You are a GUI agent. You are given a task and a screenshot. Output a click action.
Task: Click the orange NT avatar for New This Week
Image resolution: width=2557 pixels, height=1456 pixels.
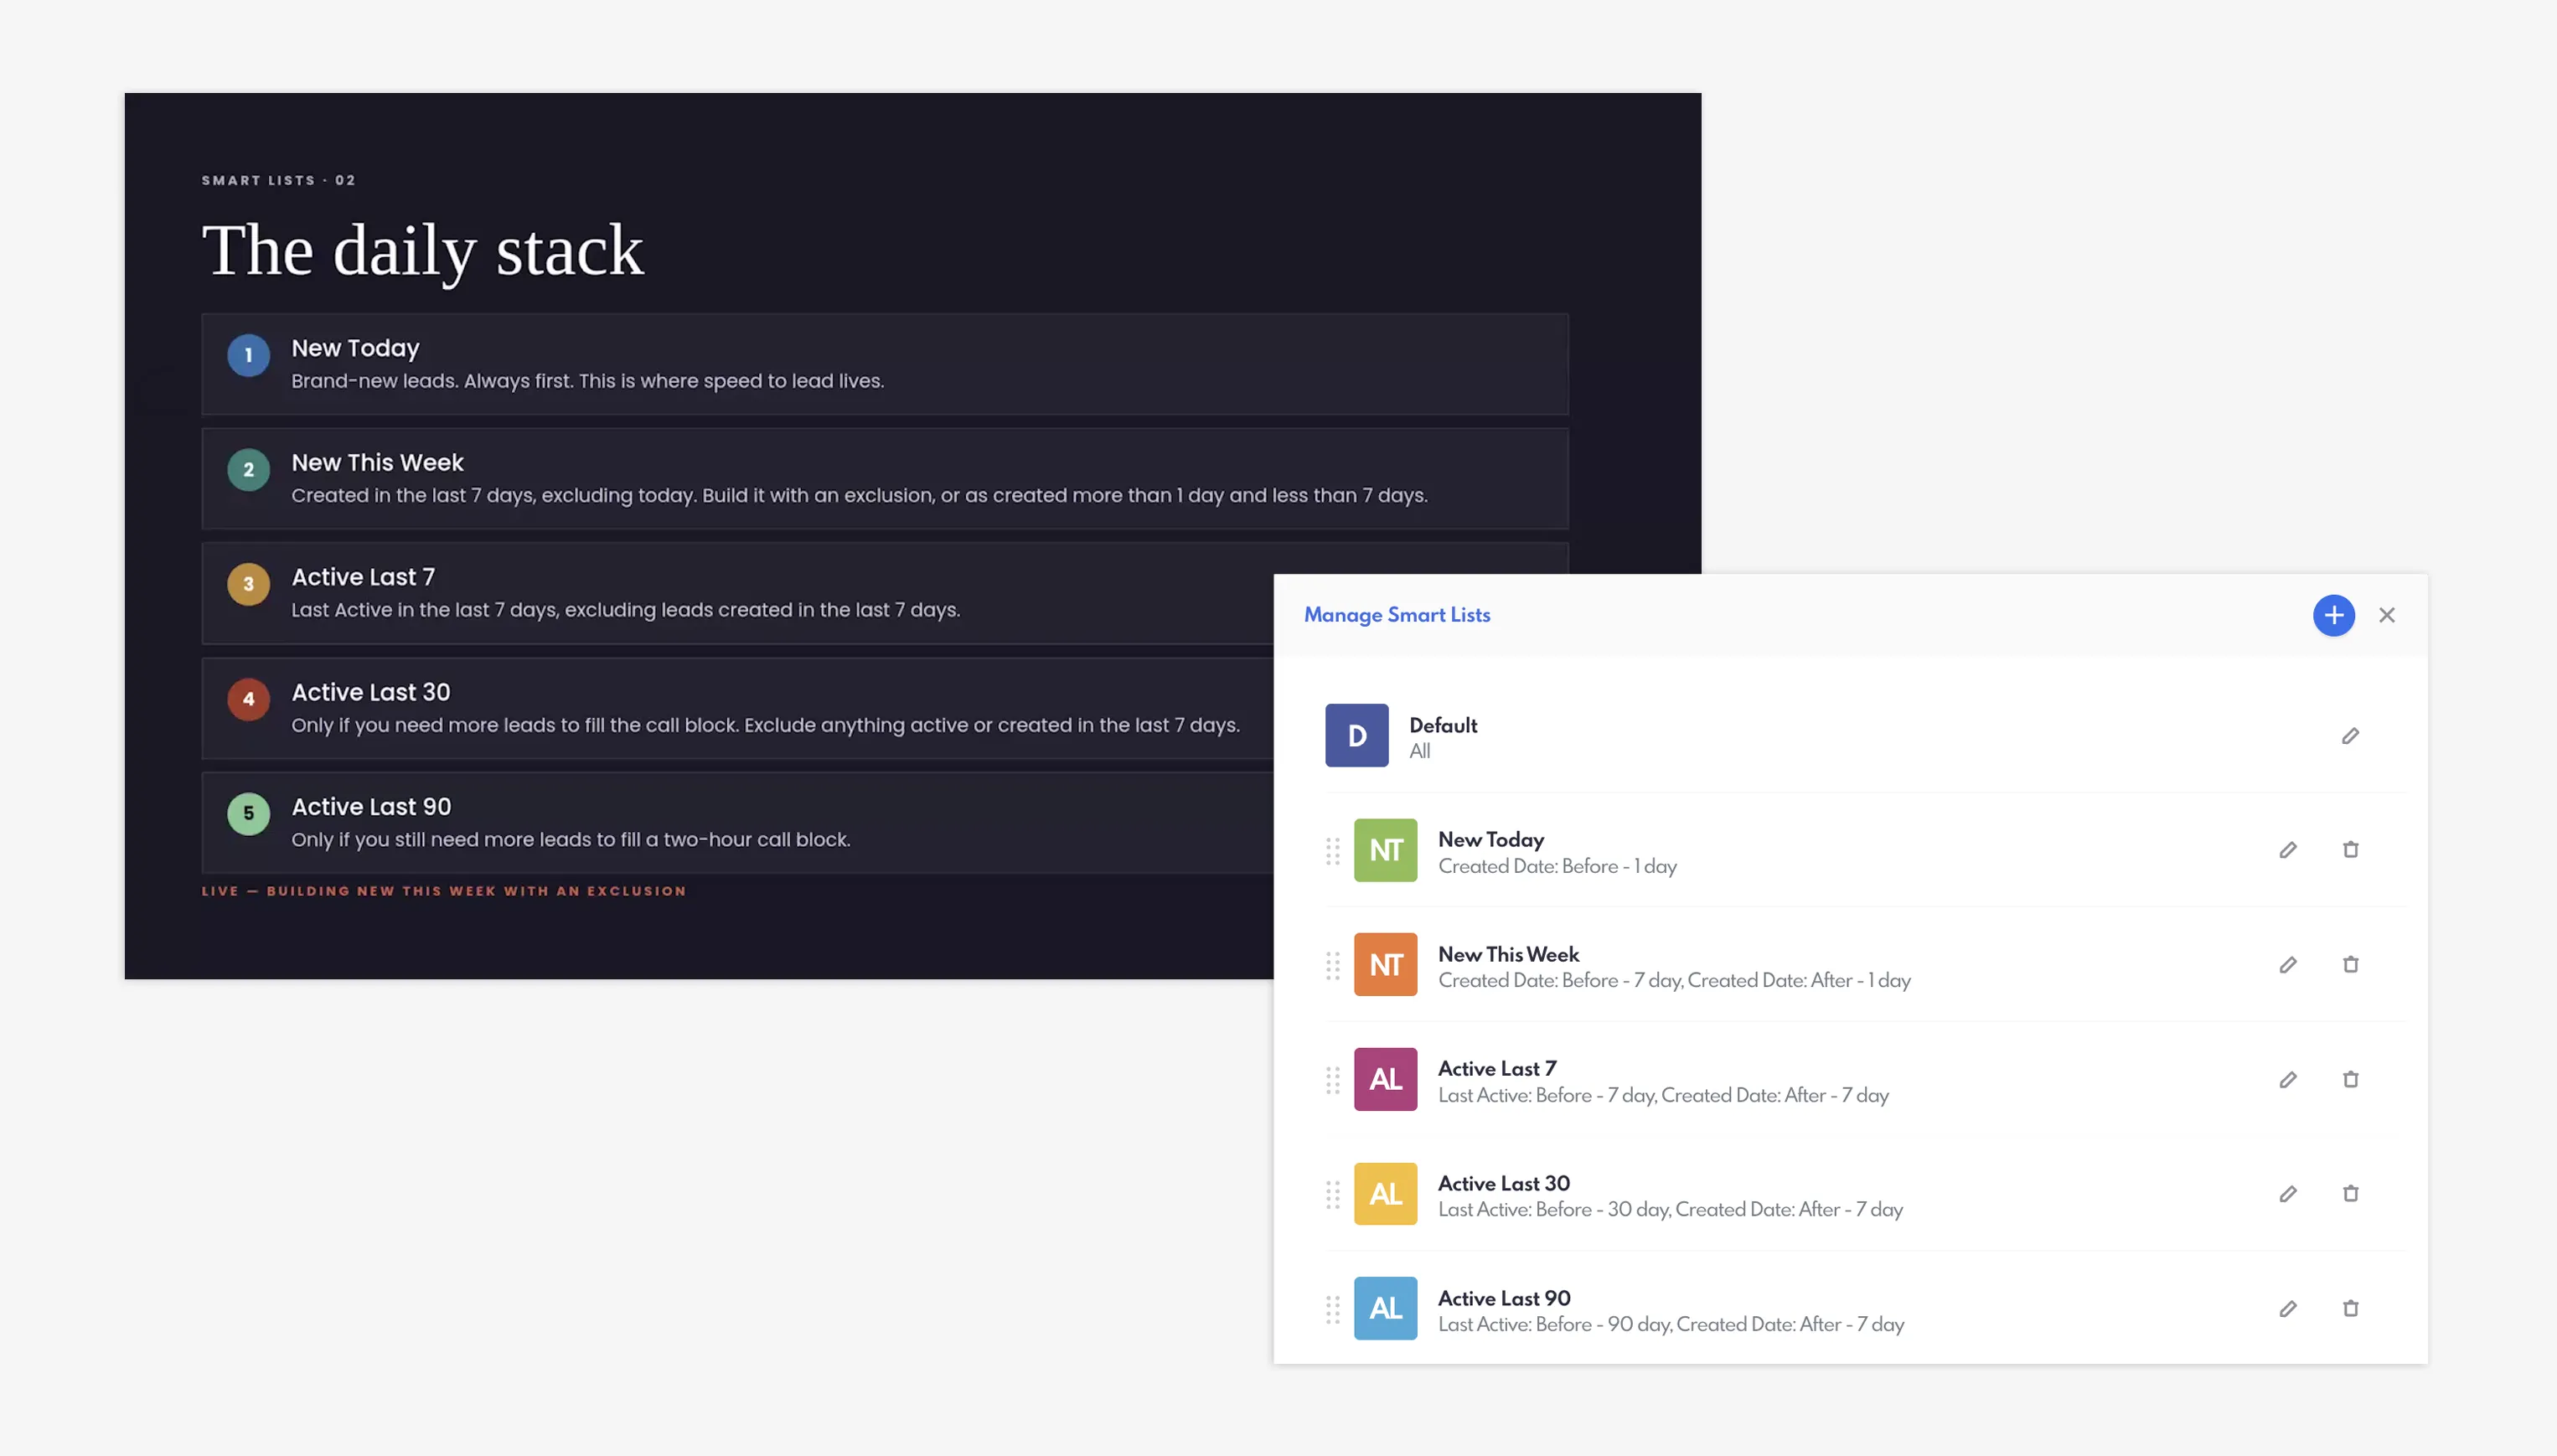(x=1385, y=965)
